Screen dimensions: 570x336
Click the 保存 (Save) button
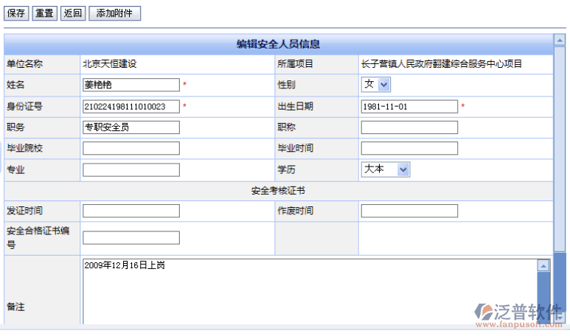pyautogui.click(x=17, y=13)
